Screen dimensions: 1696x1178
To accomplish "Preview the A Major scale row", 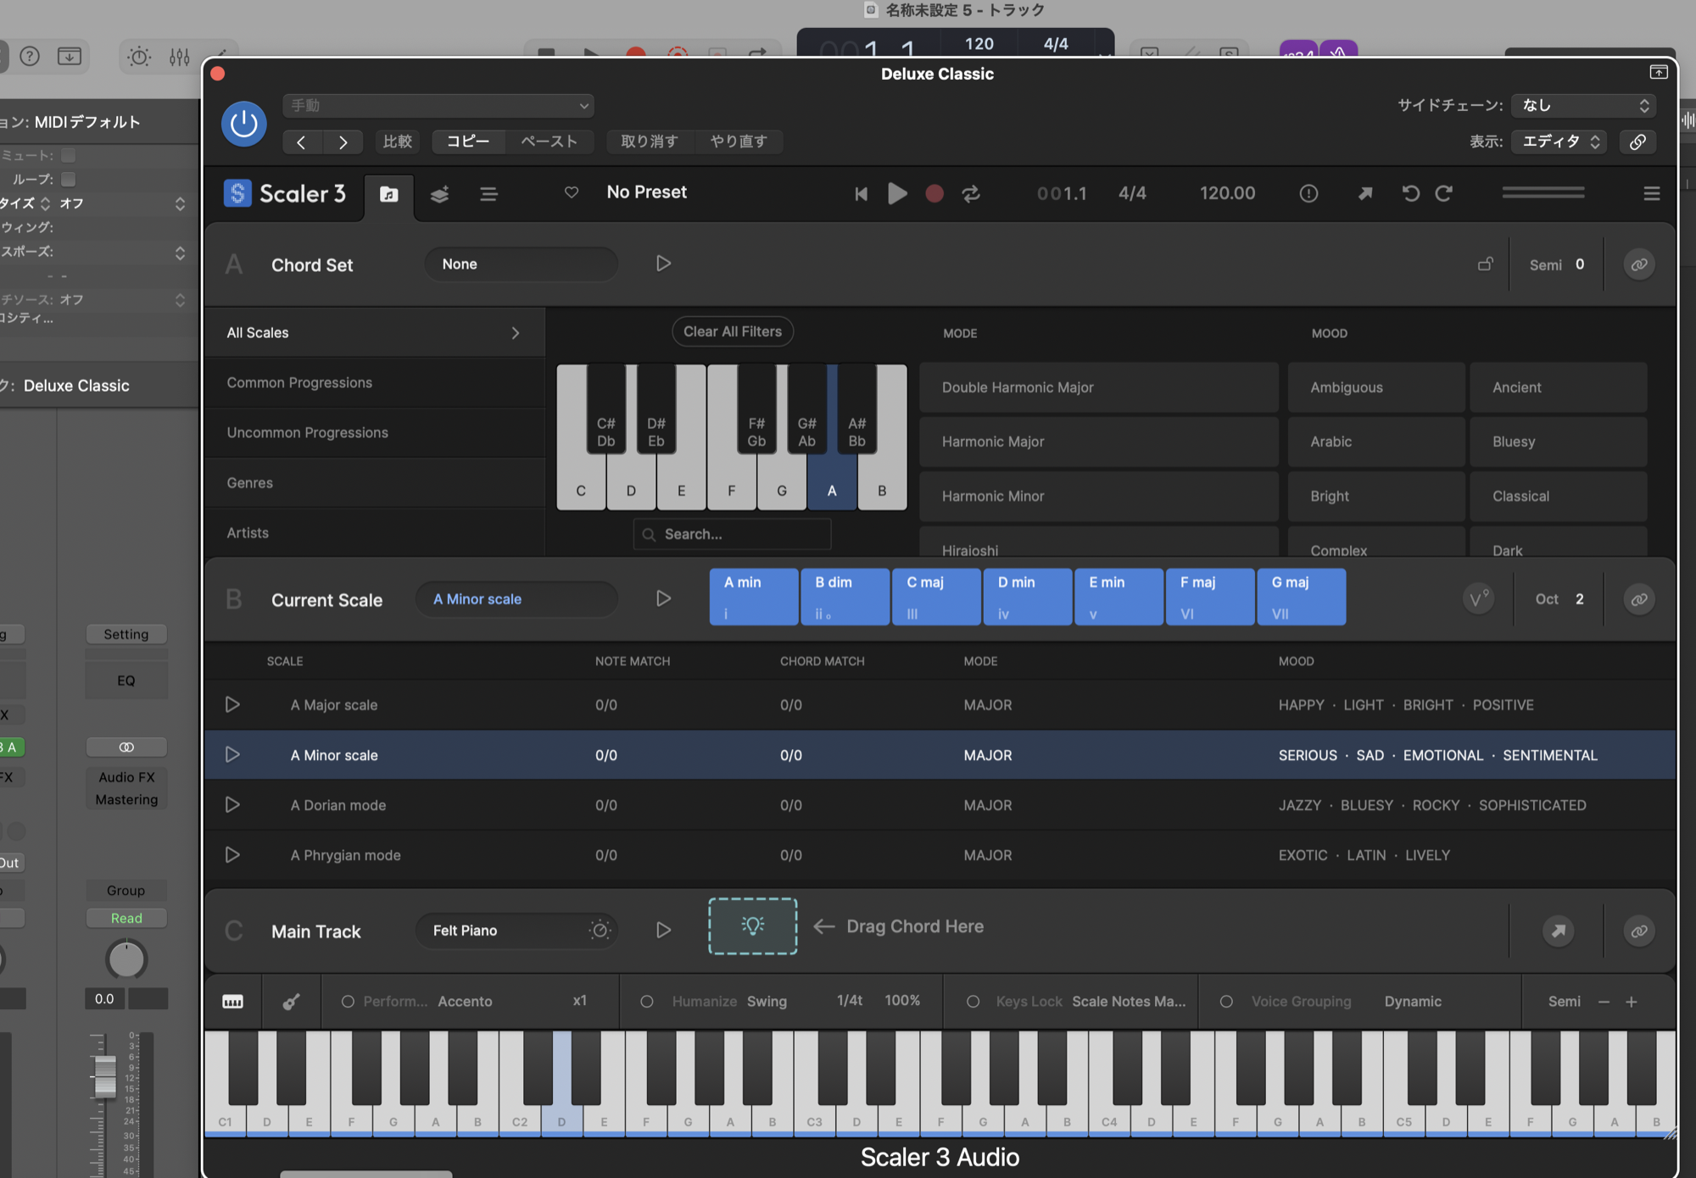I will (232, 704).
